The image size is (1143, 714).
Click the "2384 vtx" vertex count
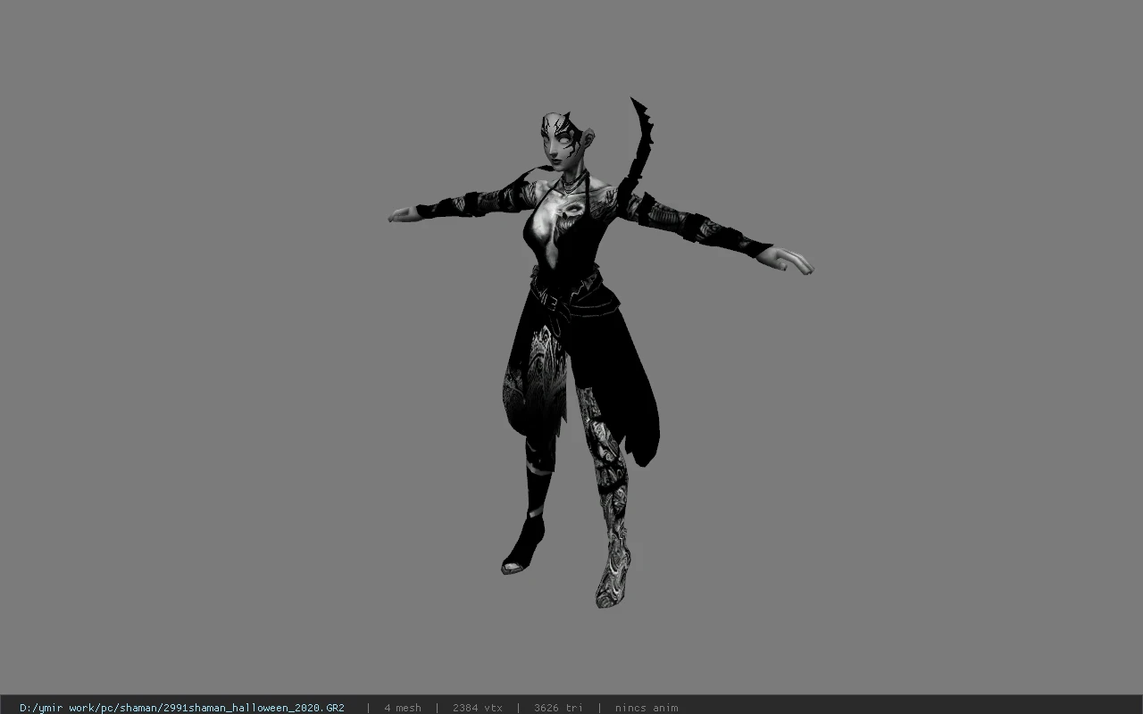(478, 708)
